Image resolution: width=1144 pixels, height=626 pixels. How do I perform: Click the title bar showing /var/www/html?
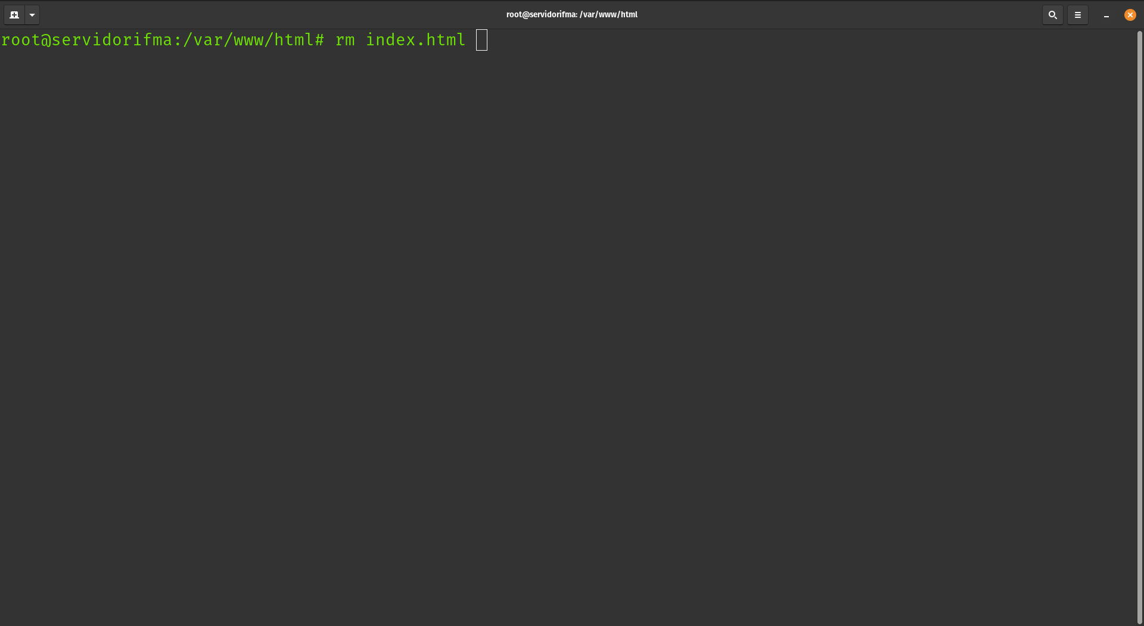point(571,14)
